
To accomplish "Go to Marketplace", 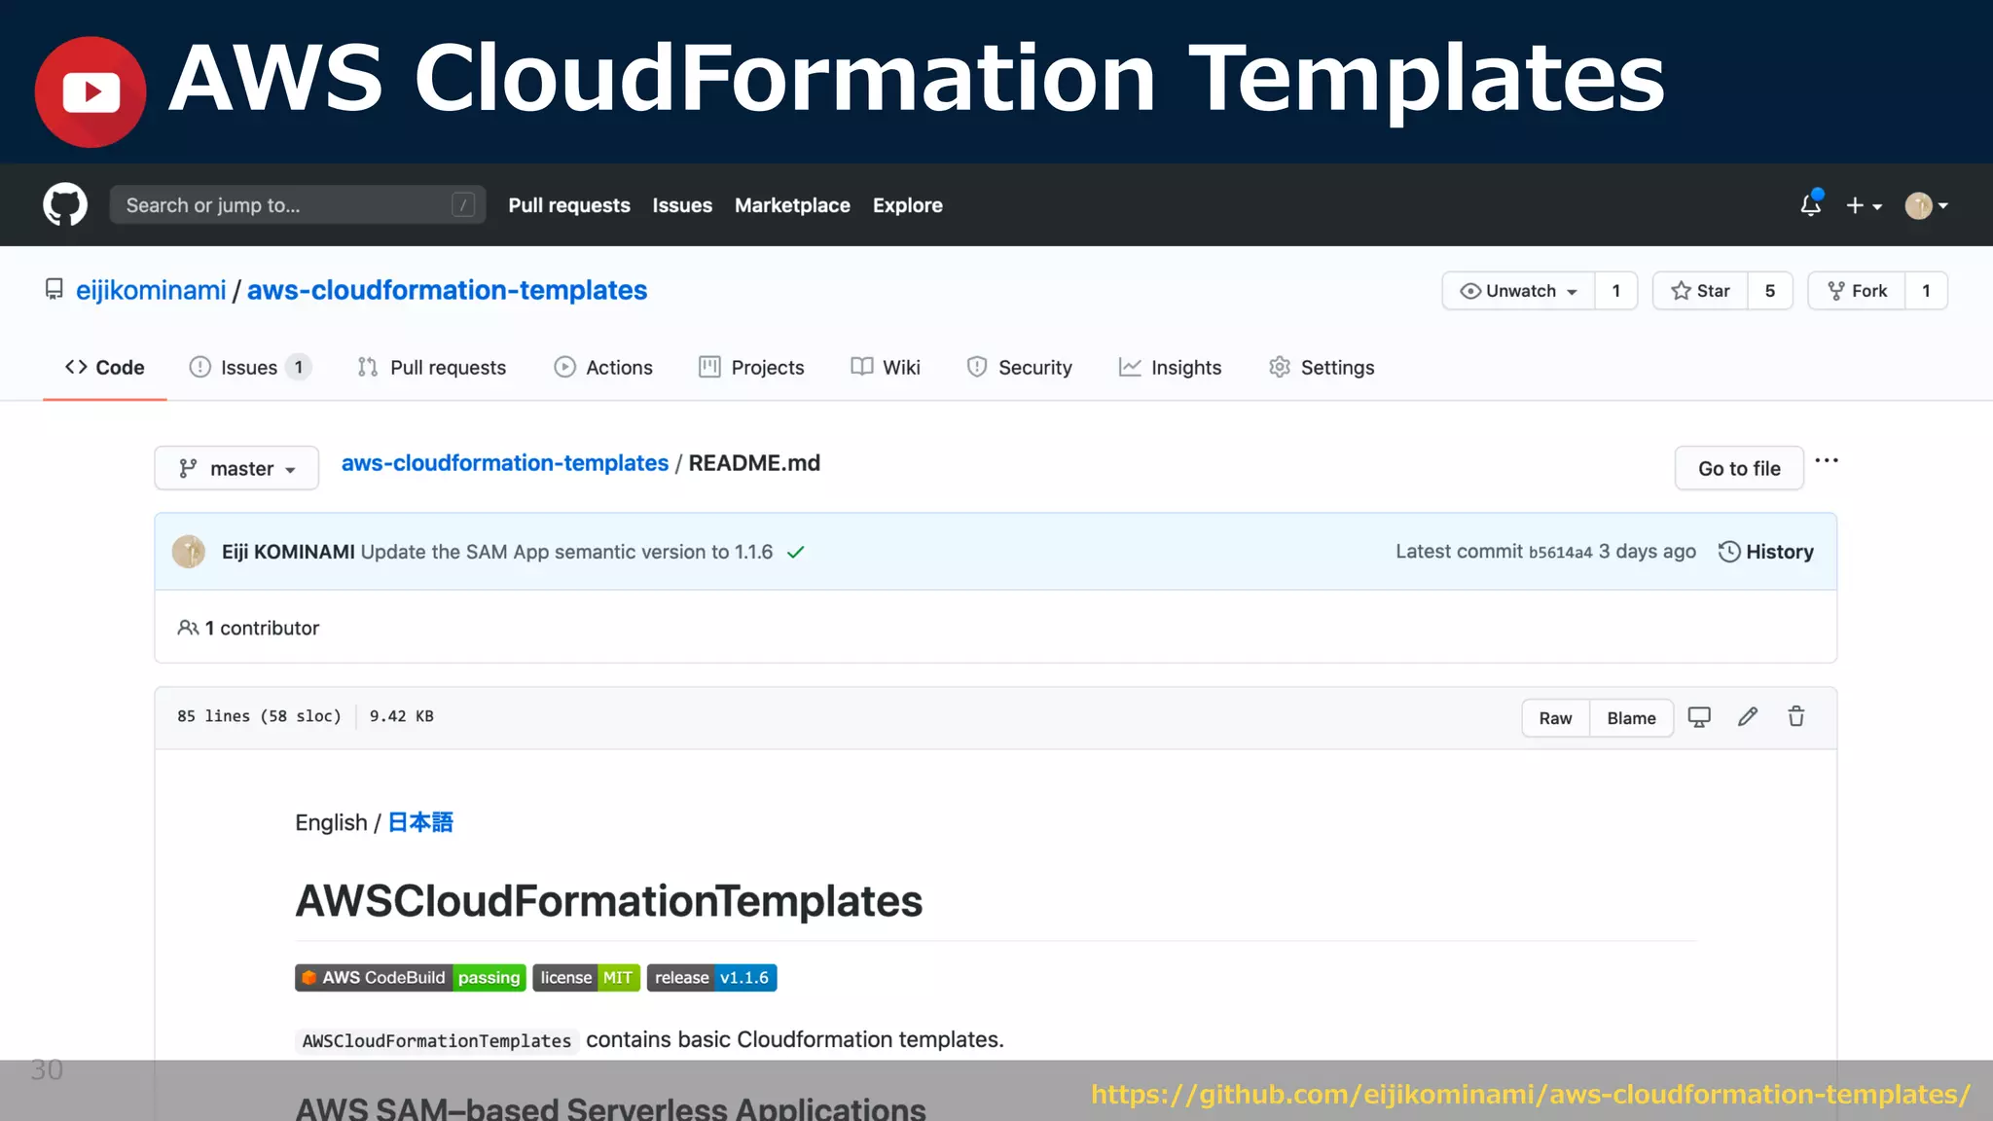I will 792,205.
